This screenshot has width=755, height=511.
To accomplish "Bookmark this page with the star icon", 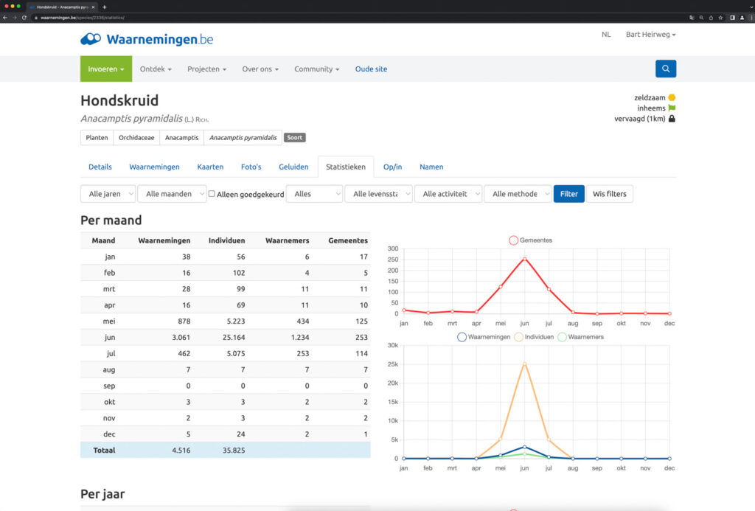I will tap(720, 18).
